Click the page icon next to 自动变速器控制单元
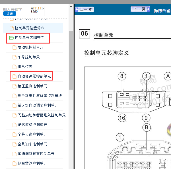 click(x=15, y=77)
